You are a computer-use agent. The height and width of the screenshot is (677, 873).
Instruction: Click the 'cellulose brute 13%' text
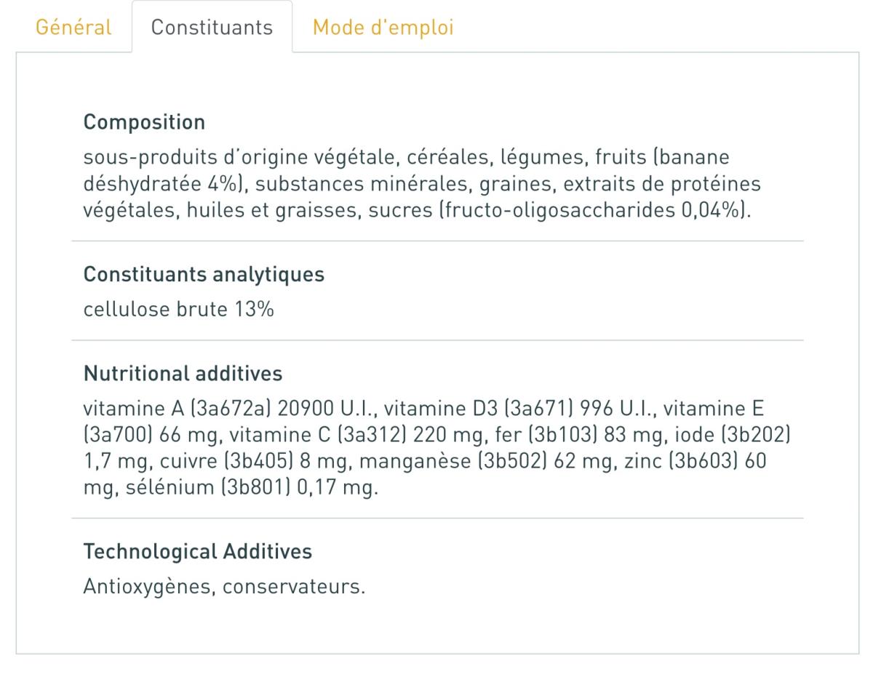coord(179,310)
